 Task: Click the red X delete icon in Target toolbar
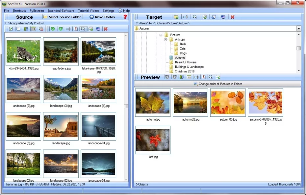click(232, 17)
